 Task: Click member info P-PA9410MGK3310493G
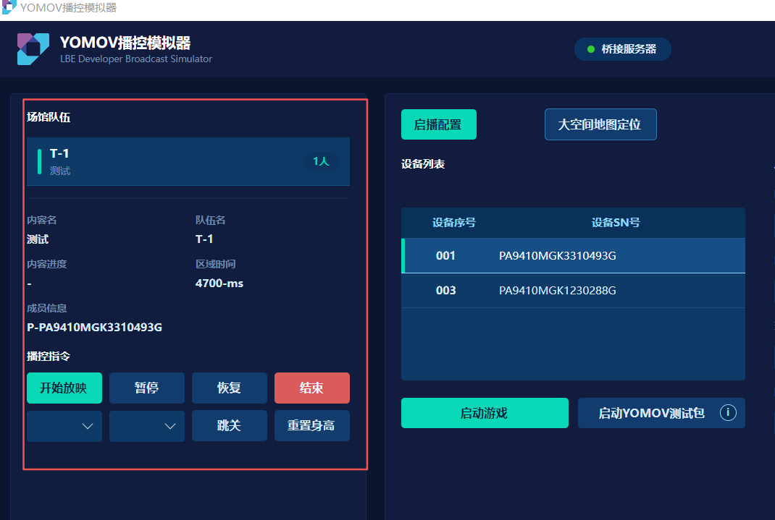pos(94,327)
